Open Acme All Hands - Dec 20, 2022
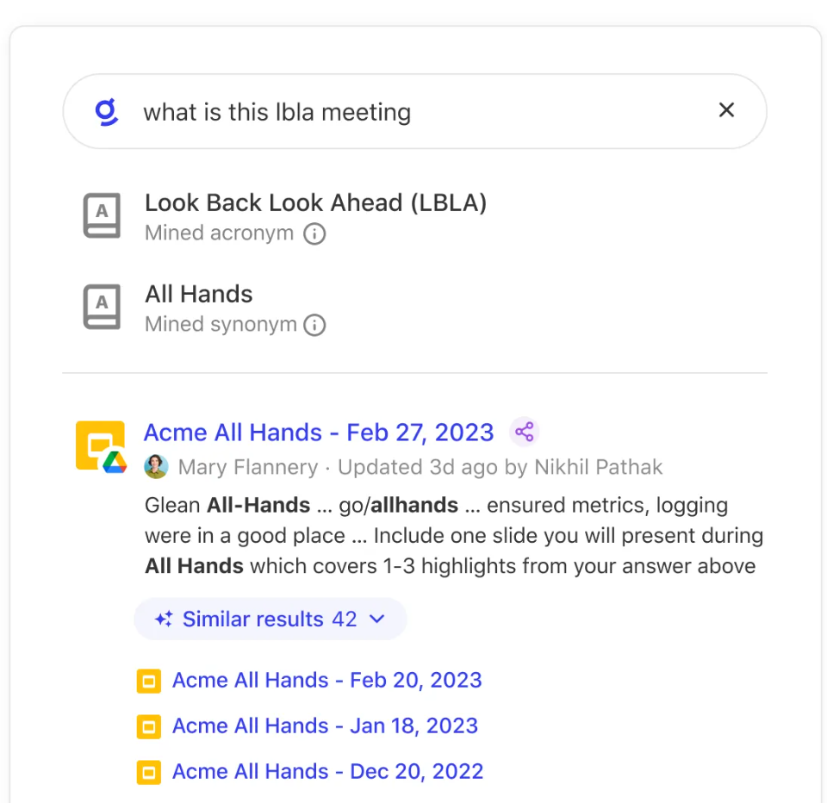The image size is (827, 803). tap(327, 771)
